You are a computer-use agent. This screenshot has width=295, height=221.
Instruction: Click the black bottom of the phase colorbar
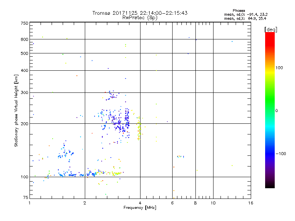270,185
